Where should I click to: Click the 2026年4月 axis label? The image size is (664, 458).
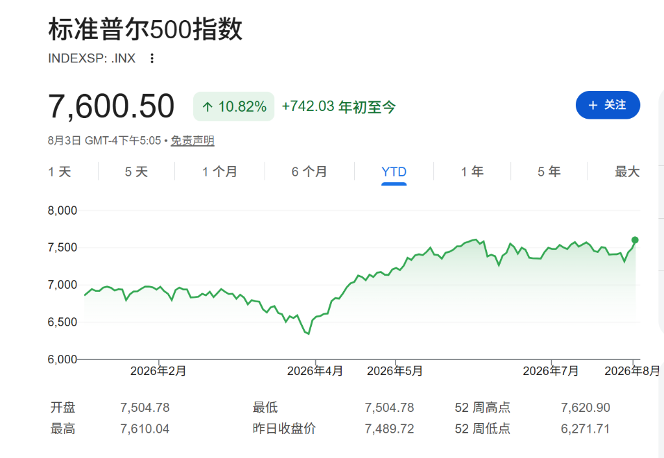click(x=315, y=371)
